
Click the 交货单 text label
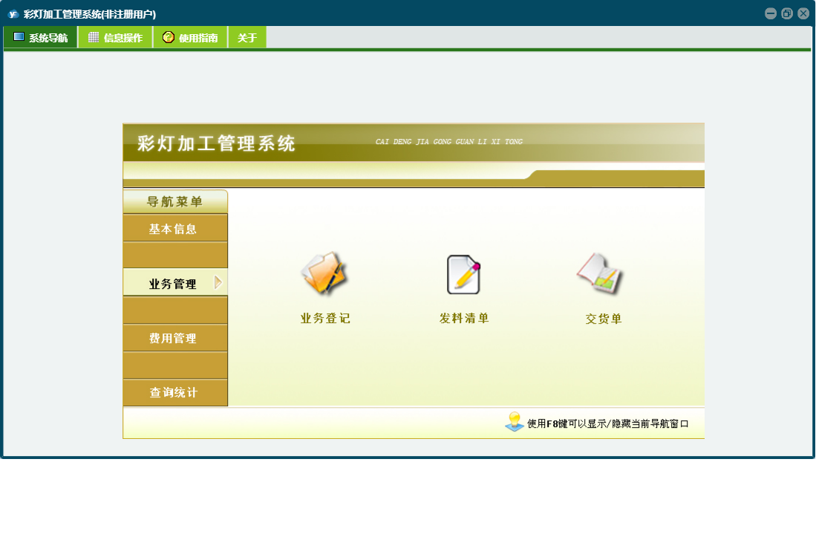(603, 319)
